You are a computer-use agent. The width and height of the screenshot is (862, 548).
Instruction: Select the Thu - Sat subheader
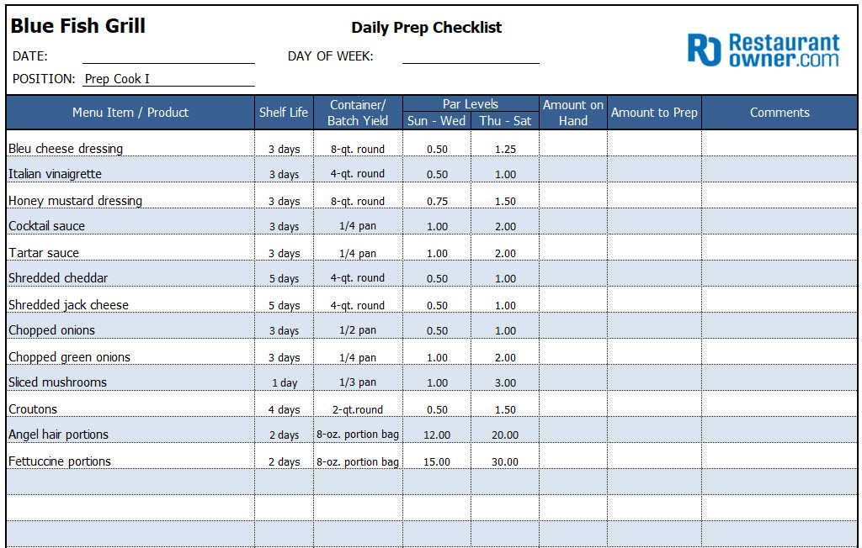click(505, 121)
